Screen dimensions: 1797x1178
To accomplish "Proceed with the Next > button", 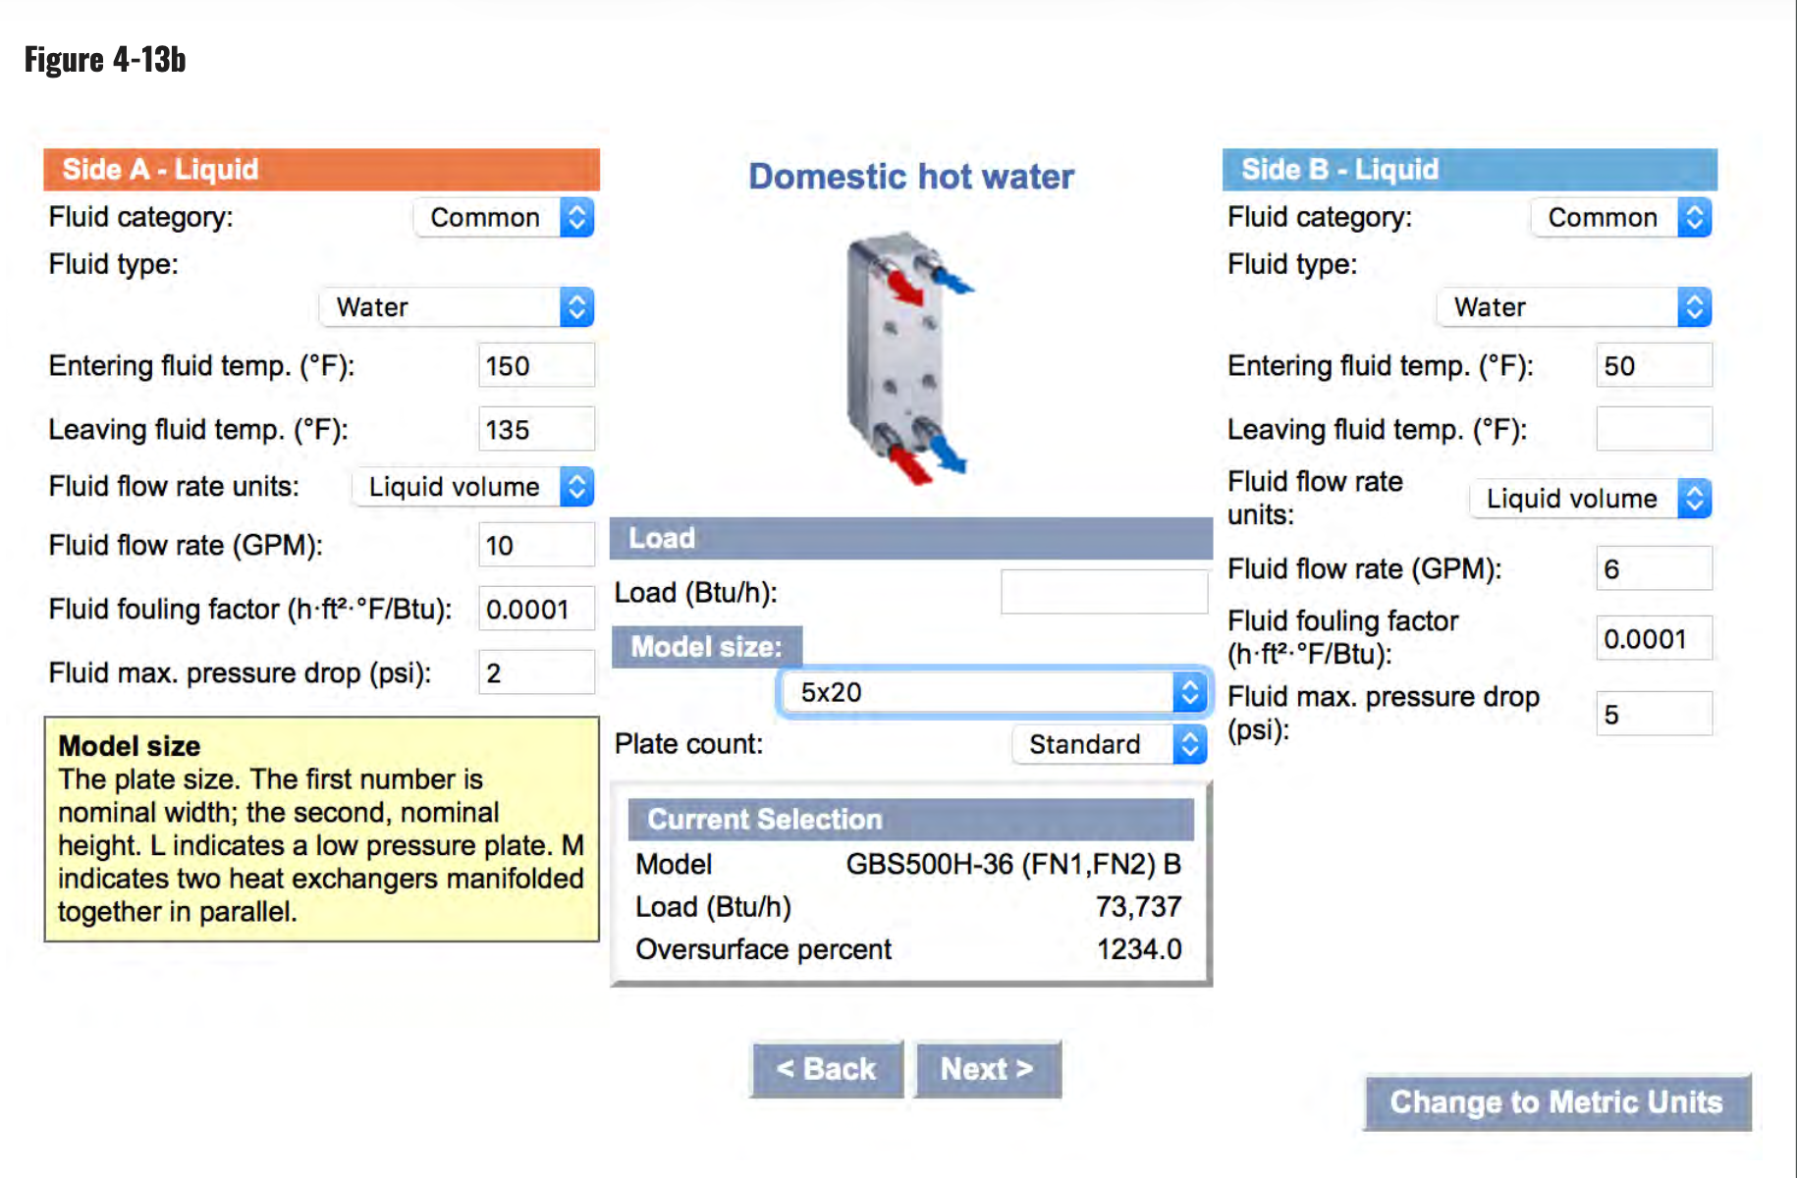I will [x=988, y=1069].
